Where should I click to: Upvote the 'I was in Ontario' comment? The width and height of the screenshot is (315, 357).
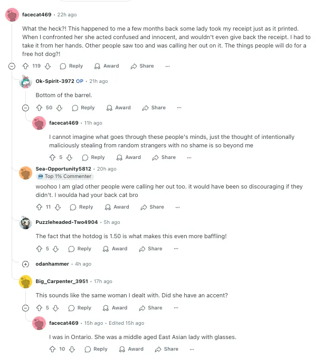pyautogui.click(x=53, y=349)
